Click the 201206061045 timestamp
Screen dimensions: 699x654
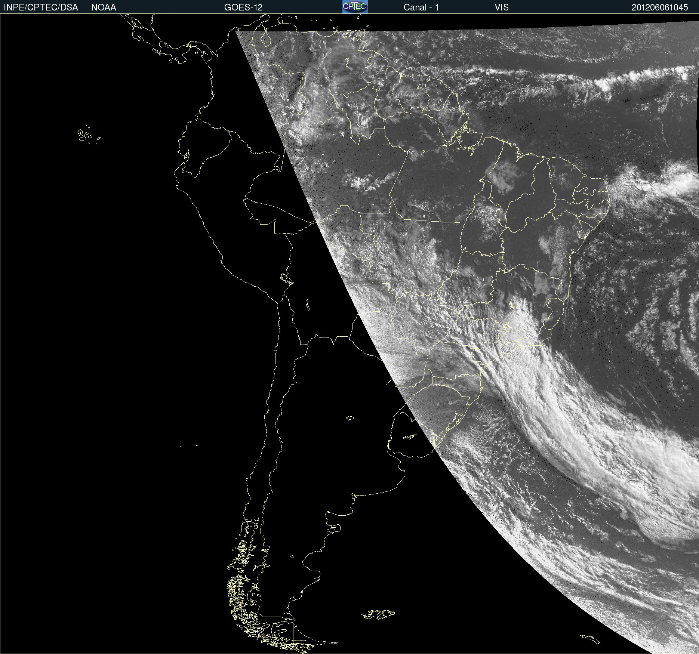(x=660, y=7)
